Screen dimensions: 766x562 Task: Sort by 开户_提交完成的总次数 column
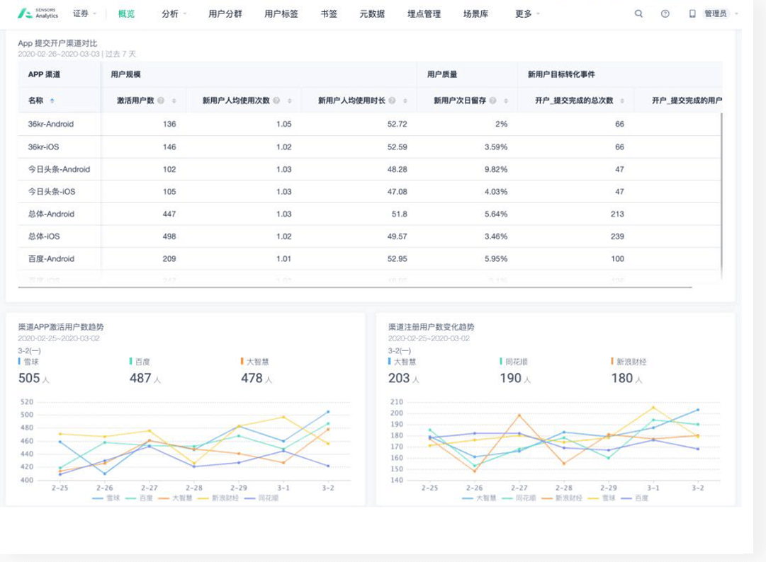[621, 101]
